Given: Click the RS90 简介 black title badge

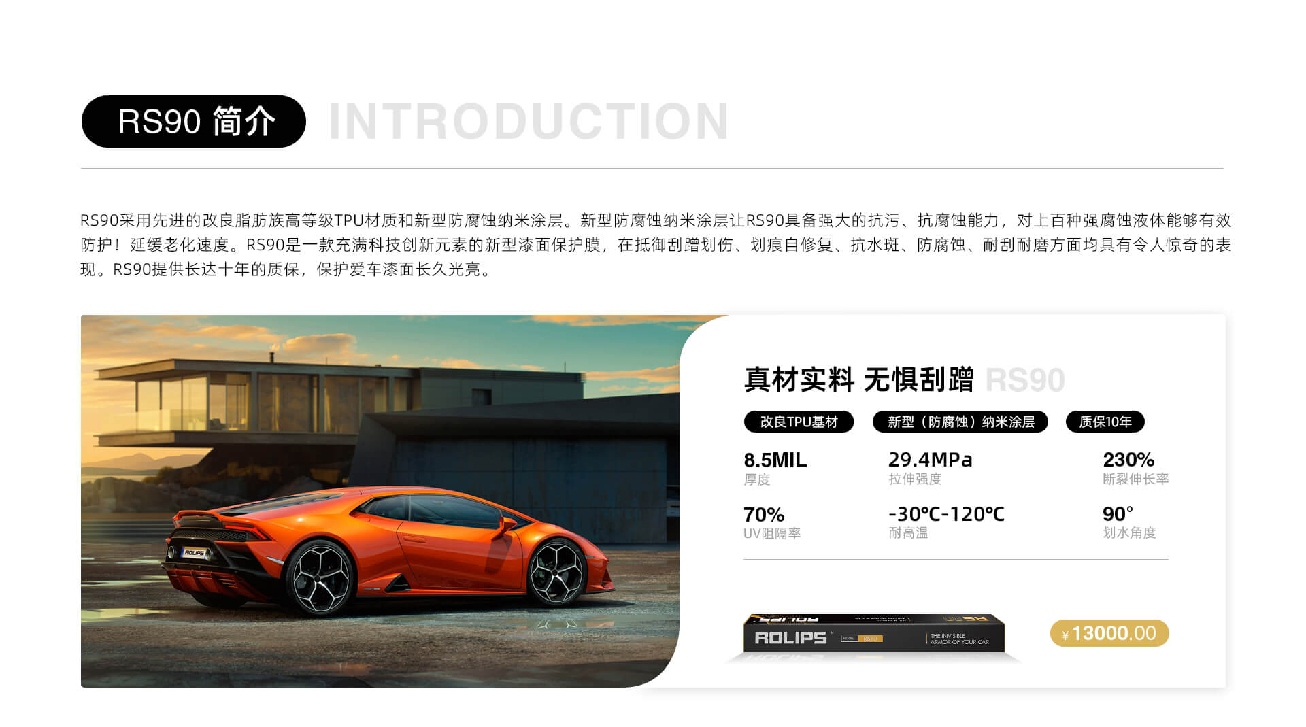Looking at the screenshot, I should [x=193, y=121].
